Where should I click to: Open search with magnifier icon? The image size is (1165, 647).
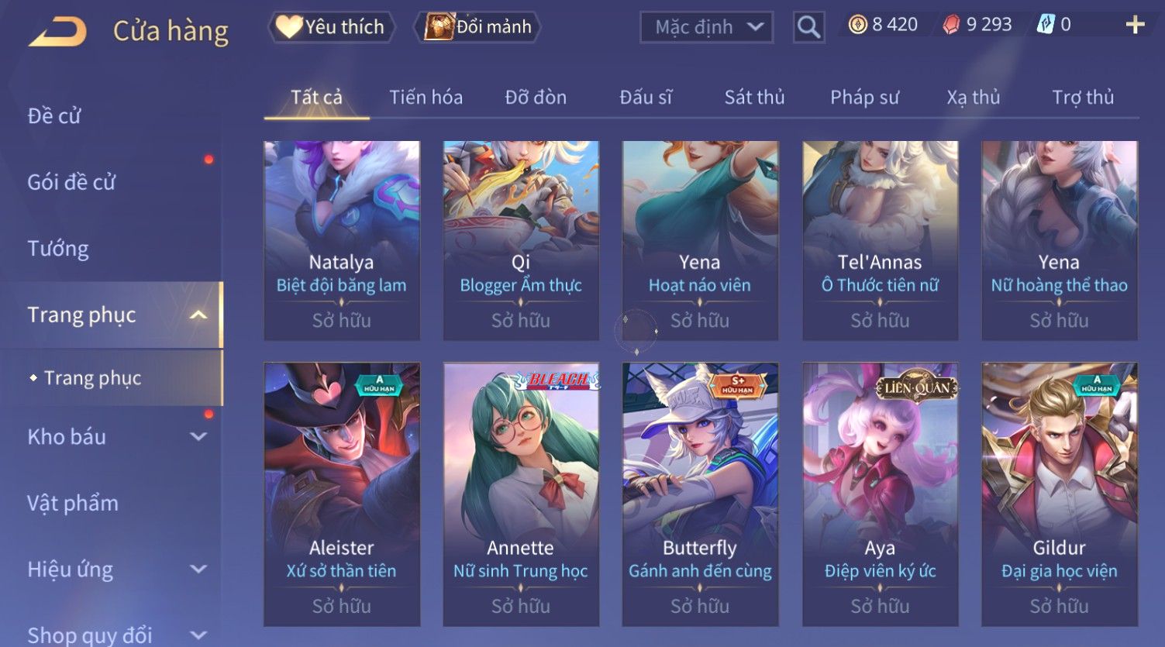click(808, 27)
